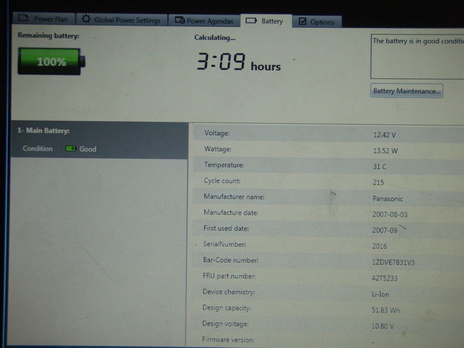
Task: Click the Wattage value 13.52 W
Action: pyautogui.click(x=385, y=151)
